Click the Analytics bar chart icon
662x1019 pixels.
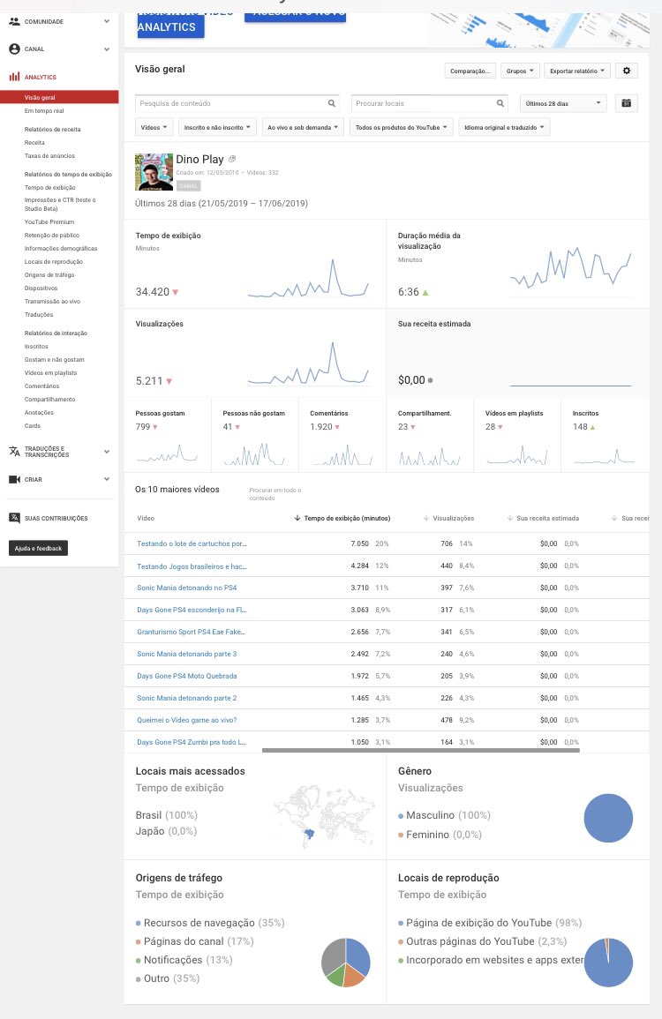pos(14,77)
